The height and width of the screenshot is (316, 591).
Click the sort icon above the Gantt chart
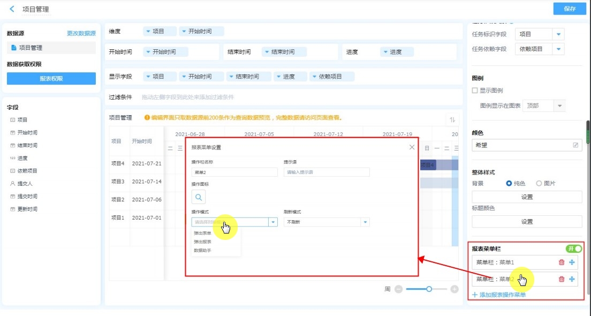[x=452, y=120]
